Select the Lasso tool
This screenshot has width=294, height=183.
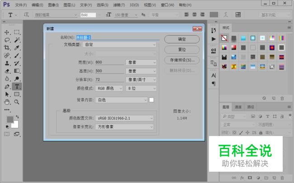pyautogui.click(x=7, y=40)
